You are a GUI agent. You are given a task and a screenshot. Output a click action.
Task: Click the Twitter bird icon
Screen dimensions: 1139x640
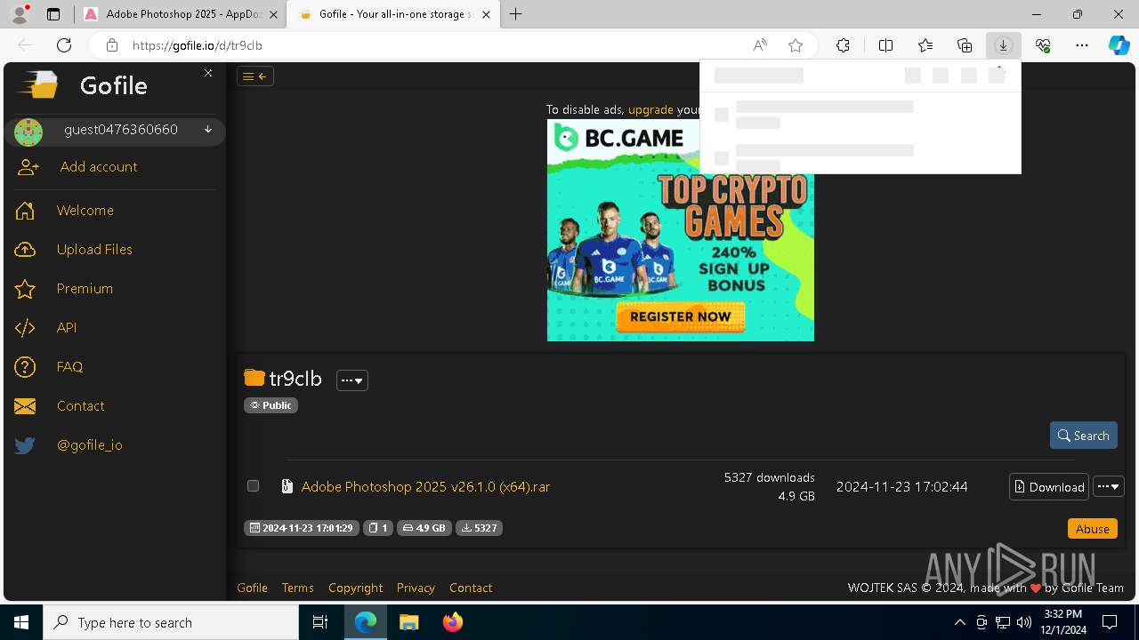coord(25,445)
